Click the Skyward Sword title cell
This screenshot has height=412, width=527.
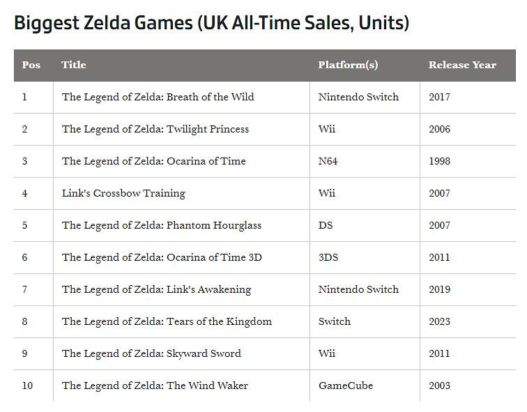[x=151, y=353]
